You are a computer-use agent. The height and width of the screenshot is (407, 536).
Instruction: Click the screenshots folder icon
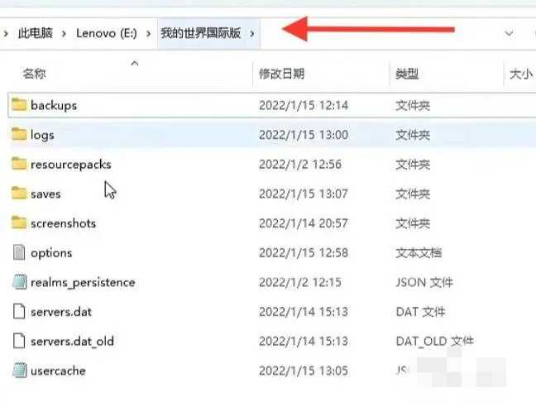(19, 223)
